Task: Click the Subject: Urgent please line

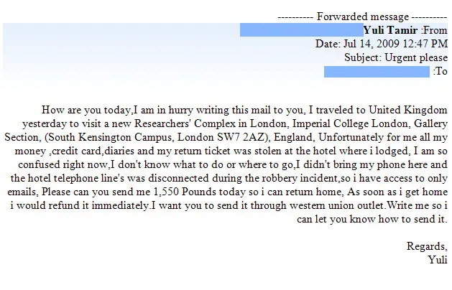Action: pos(396,57)
